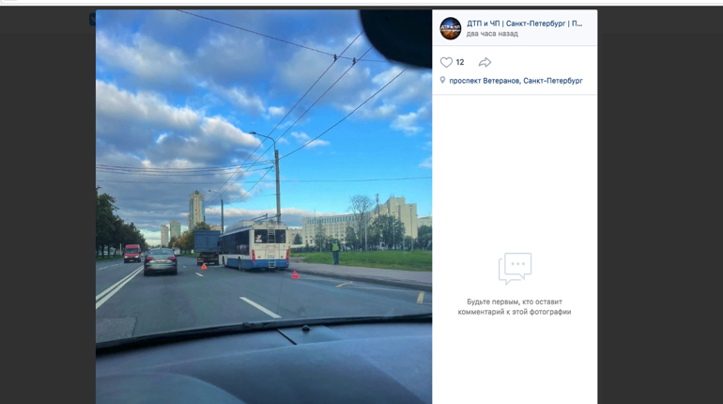Viewport: 723px width, 404px height.
Task: Click the location pin icon
Action: [x=442, y=80]
